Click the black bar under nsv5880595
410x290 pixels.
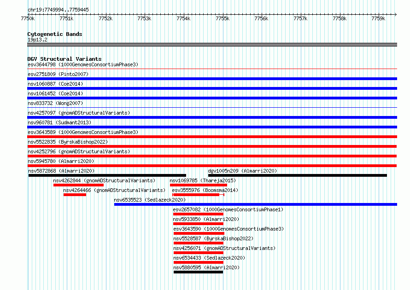click(x=198, y=272)
